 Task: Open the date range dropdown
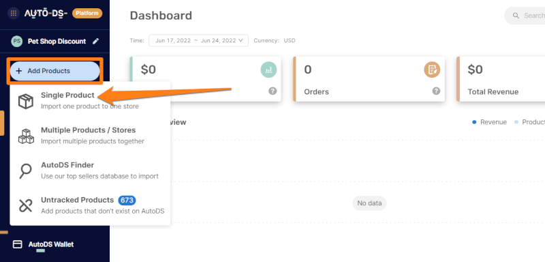coord(198,40)
